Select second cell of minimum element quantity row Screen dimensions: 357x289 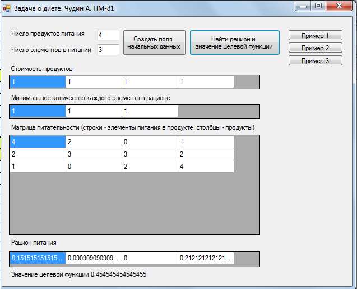tap(94, 111)
